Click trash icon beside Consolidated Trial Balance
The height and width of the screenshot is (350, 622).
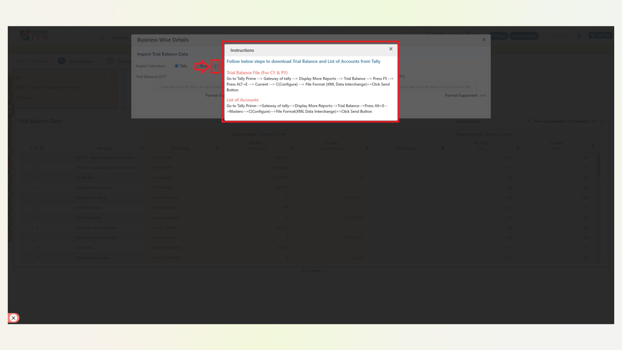point(602,121)
